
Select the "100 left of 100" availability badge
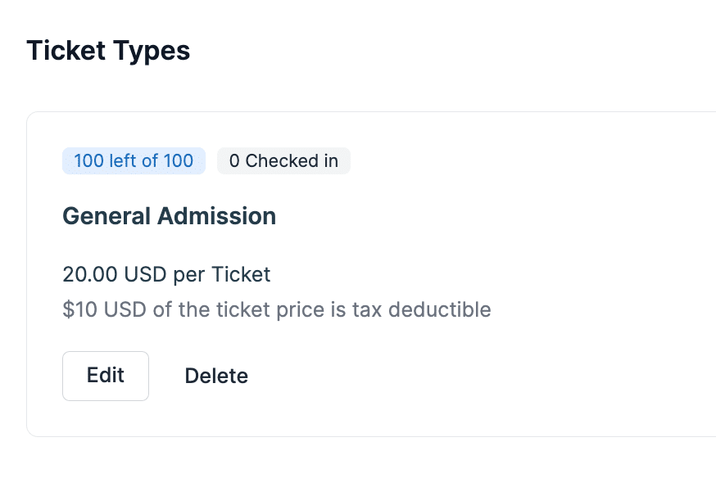134,160
